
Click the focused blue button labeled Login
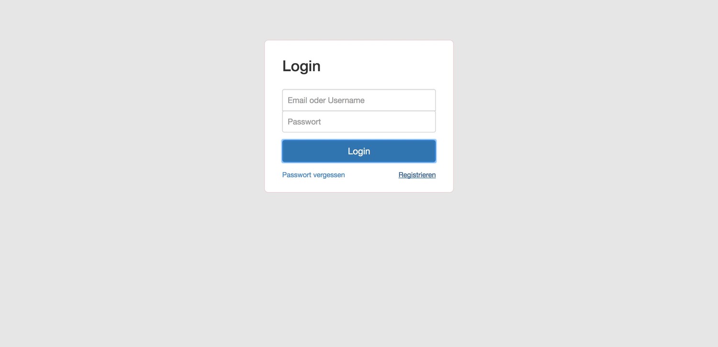pos(359,151)
